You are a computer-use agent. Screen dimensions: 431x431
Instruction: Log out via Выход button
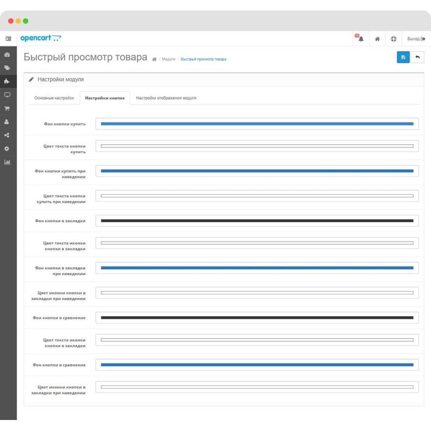[x=416, y=39]
